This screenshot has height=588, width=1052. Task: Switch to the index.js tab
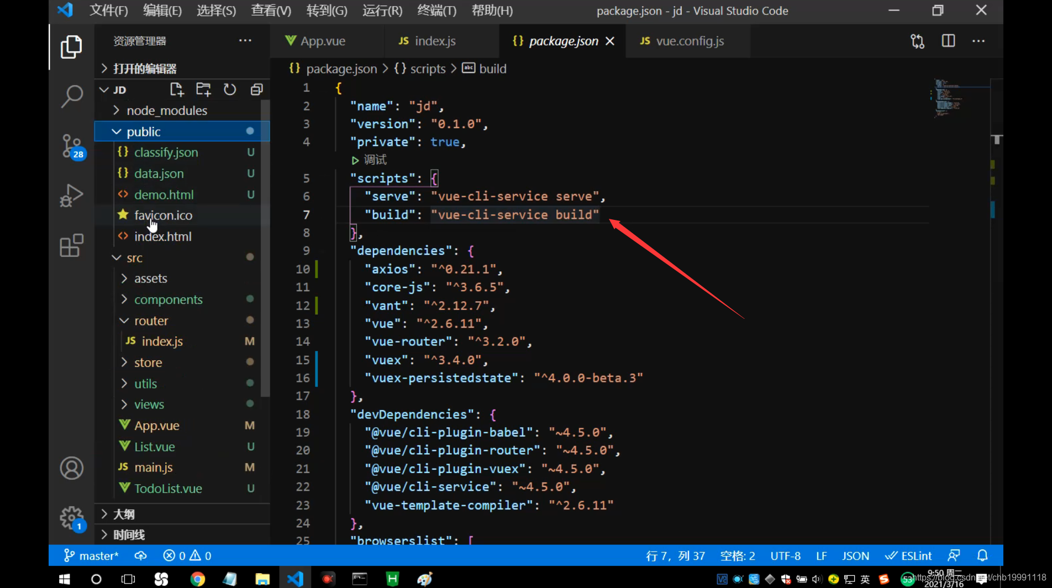coord(441,41)
